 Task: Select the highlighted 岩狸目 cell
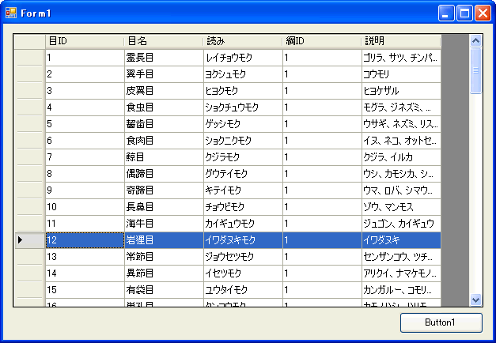click(164, 240)
